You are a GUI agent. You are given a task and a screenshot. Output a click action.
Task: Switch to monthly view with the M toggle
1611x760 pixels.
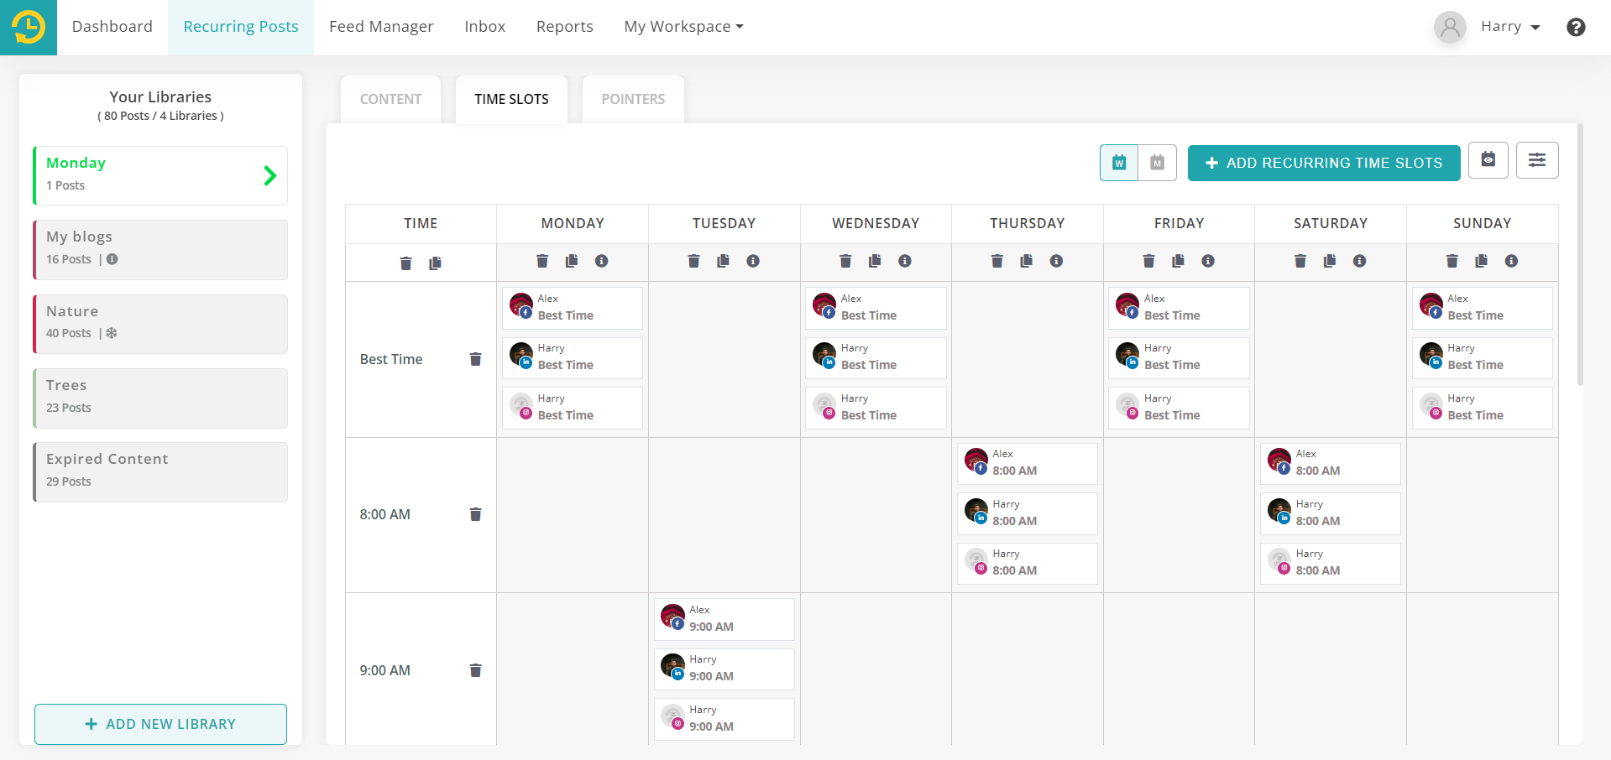(x=1157, y=163)
